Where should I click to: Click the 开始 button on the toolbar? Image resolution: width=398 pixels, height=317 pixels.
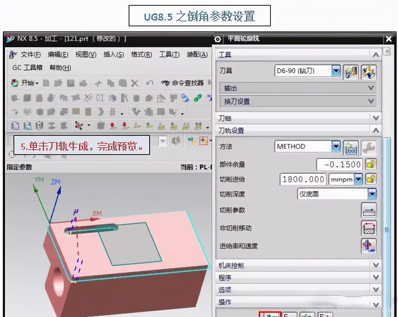tap(21, 83)
